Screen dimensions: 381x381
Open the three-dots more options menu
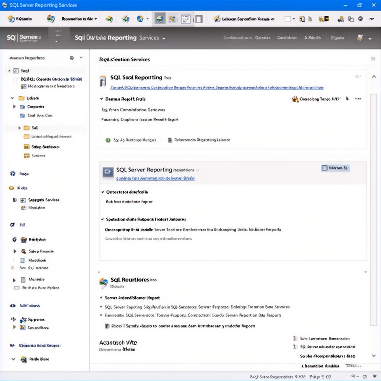coord(358,99)
